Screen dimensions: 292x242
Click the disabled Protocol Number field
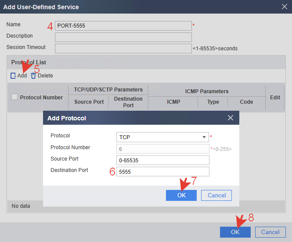coord(163,149)
